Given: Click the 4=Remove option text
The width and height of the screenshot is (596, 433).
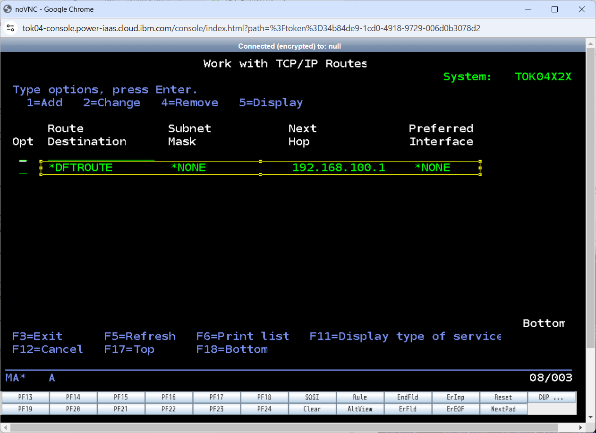Looking at the screenshot, I should click(x=190, y=103).
